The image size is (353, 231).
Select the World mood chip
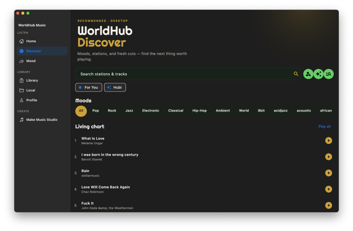click(x=244, y=111)
